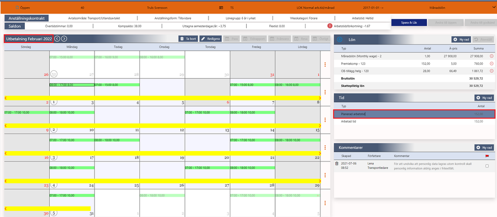Remove the Månadslön row with red minus icon
The image size is (497, 217).
[492, 56]
